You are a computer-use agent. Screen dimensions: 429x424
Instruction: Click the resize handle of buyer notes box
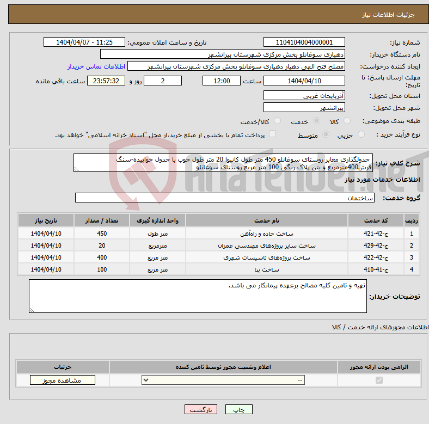click(32, 310)
